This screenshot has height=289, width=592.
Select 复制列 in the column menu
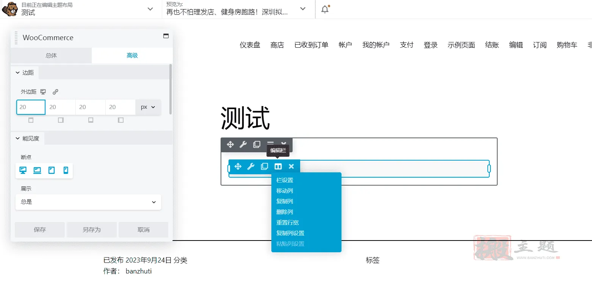coord(285,202)
